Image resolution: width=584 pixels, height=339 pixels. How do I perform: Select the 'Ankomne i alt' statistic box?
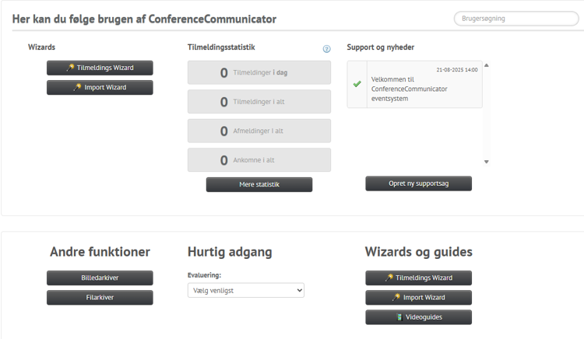(259, 160)
